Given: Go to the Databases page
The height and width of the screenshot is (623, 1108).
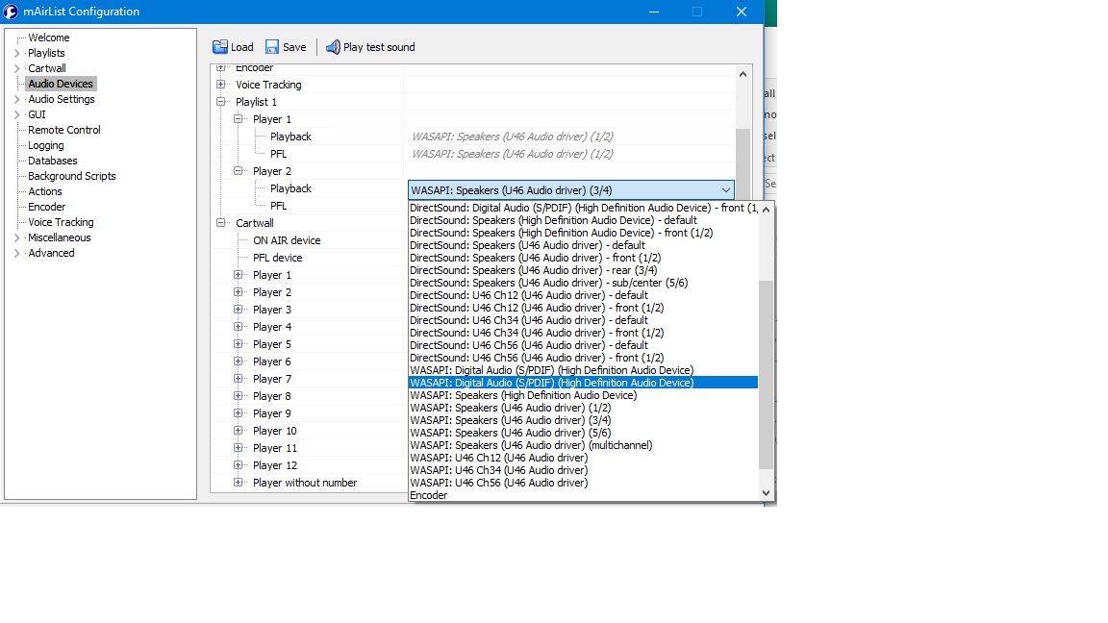Looking at the screenshot, I should [53, 161].
